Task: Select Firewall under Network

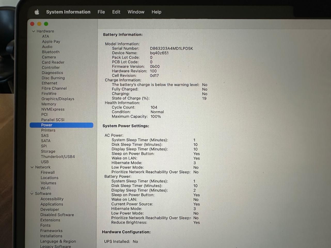Action: pyautogui.click(x=48, y=172)
